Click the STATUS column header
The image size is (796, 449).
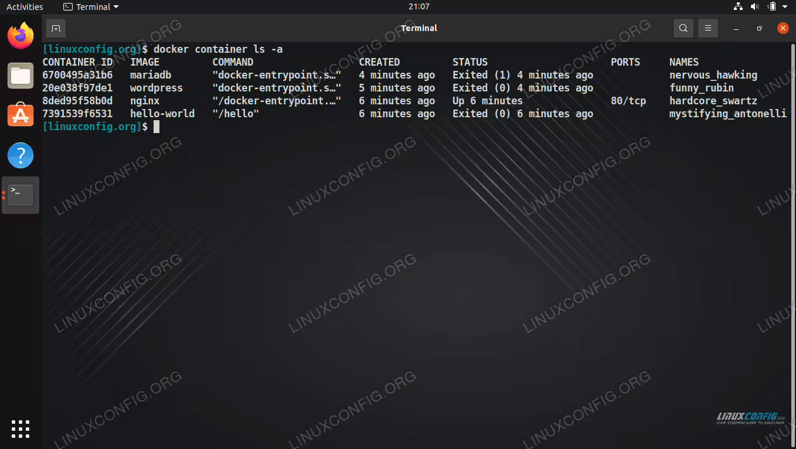(x=470, y=62)
